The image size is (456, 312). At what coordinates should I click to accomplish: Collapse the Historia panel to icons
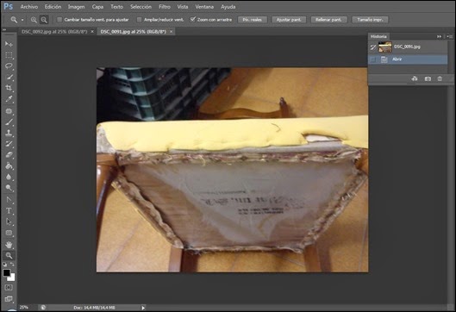point(439,36)
